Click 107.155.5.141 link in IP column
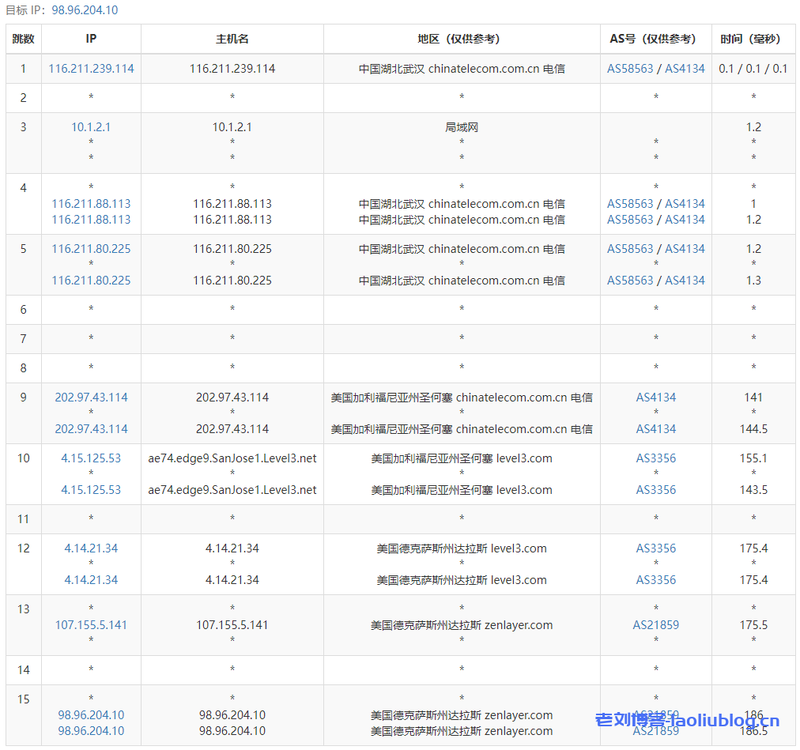Viewport: 800px width, 750px height. point(91,625)
